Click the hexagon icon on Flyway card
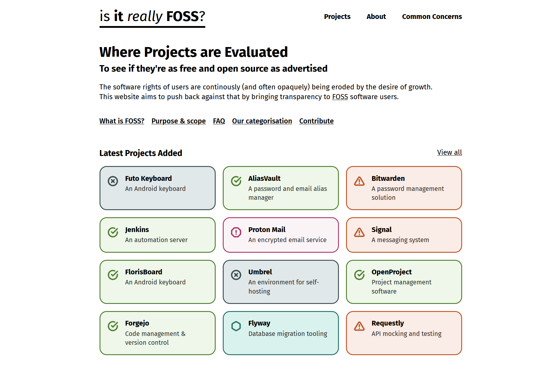559x372 pixels. (x=236, y=326)
